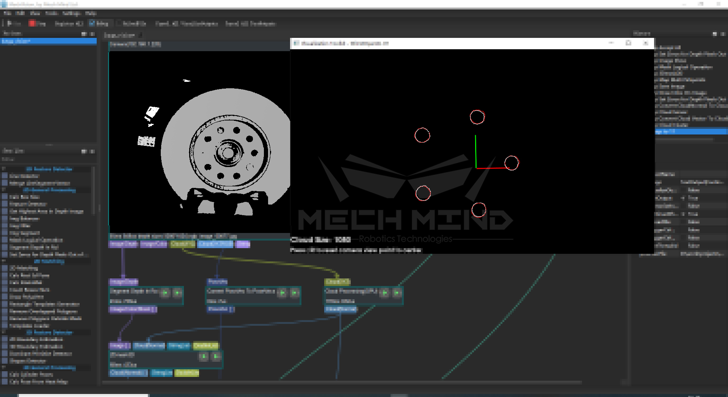Screen dimensions: 728x397
Task: Click the graph editor horizontal scrollbar
Action: point(342,382)
